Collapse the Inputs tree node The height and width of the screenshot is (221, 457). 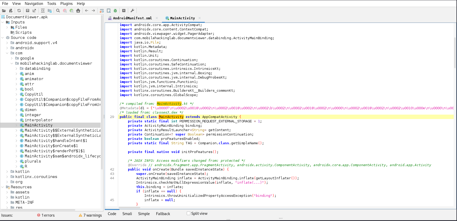pos(3,22)
